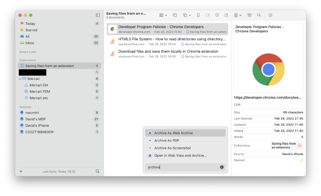Select the Mercari folder
This screenshot has width=321, height=196.
pyautogui.click(x=59, y=79)
